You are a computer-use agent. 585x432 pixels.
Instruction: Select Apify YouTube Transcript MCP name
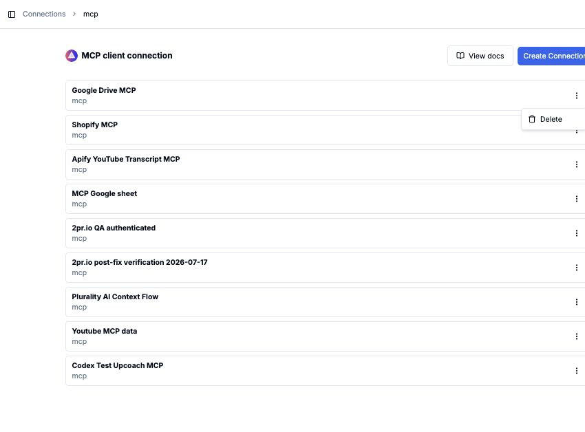point(126,159)
